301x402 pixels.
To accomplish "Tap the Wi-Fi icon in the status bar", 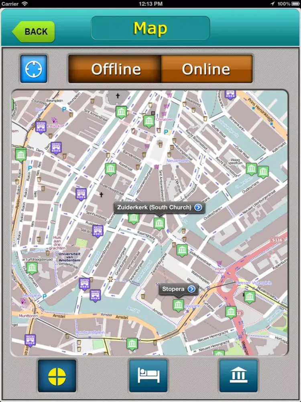I will [x=24, y=4].
